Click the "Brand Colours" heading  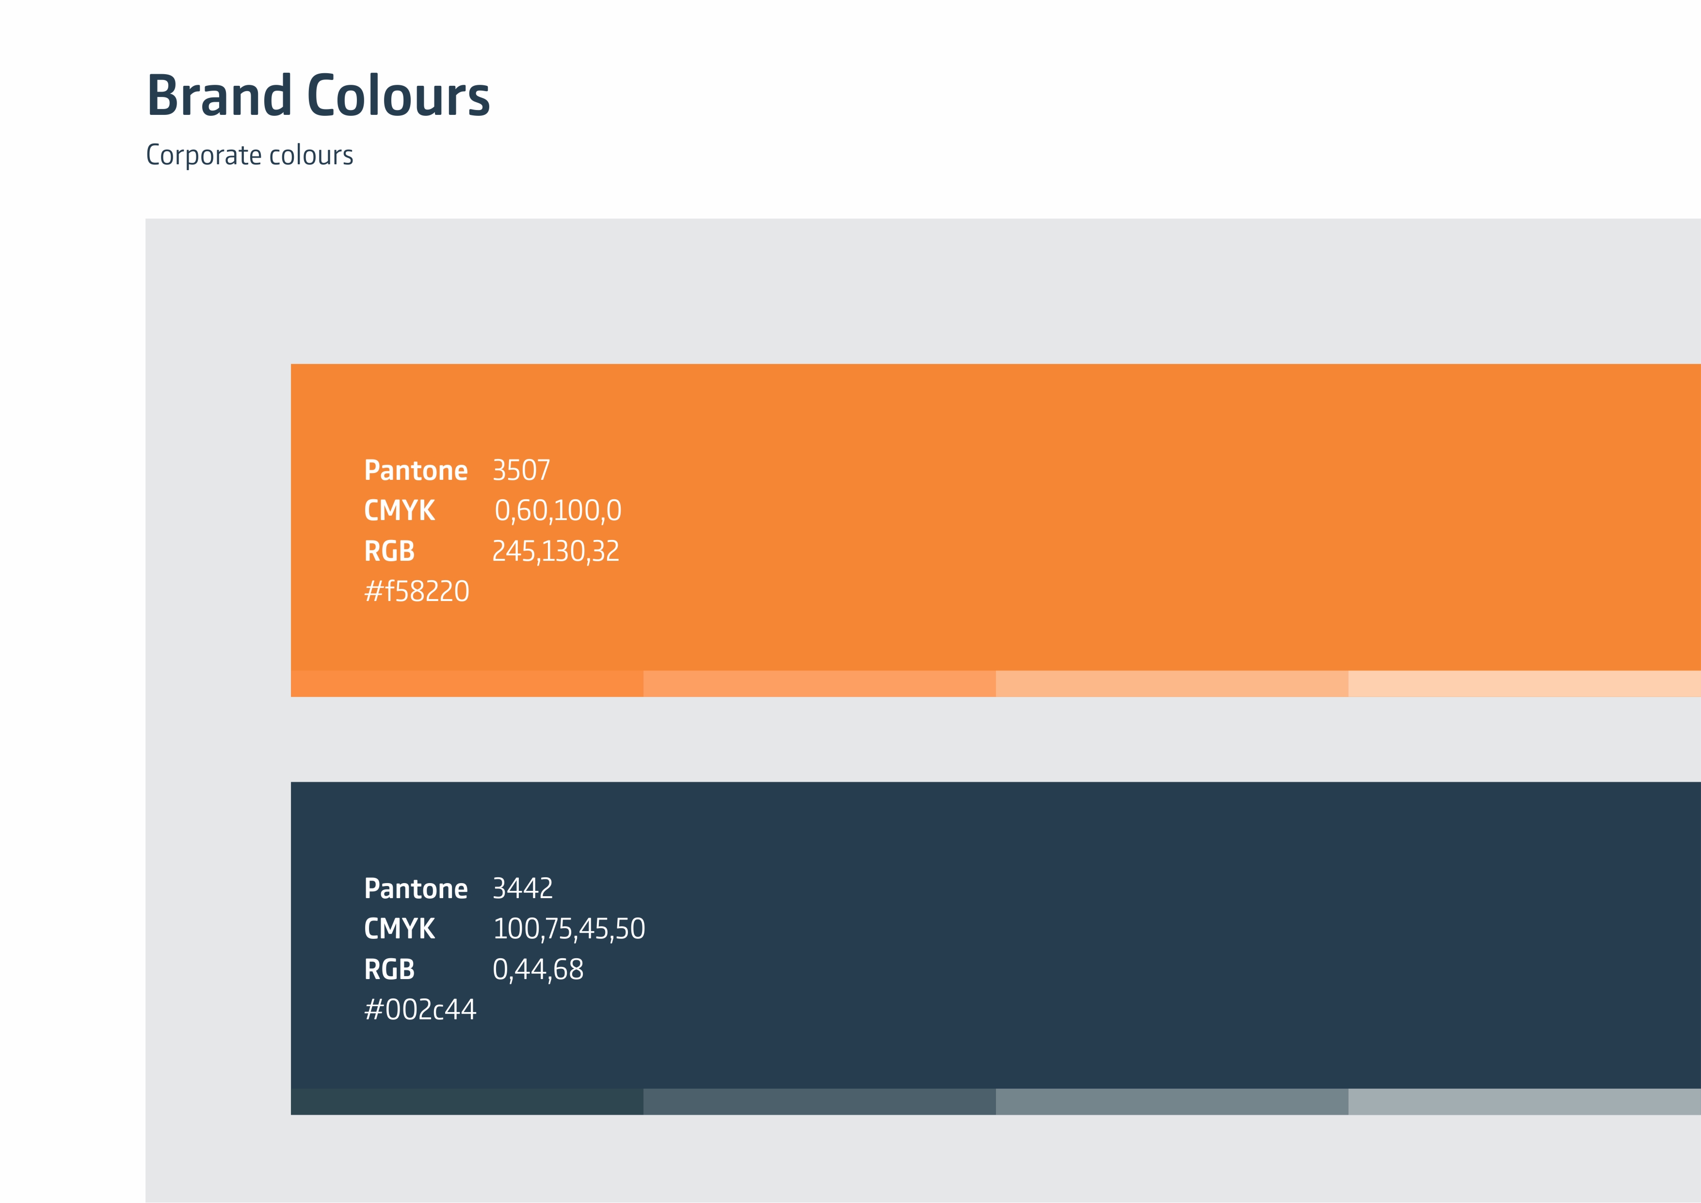(x=319, y=96)
